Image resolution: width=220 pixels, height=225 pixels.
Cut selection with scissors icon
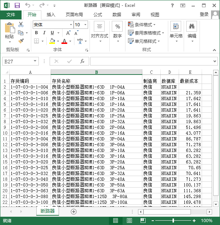(x=21, y=24)
